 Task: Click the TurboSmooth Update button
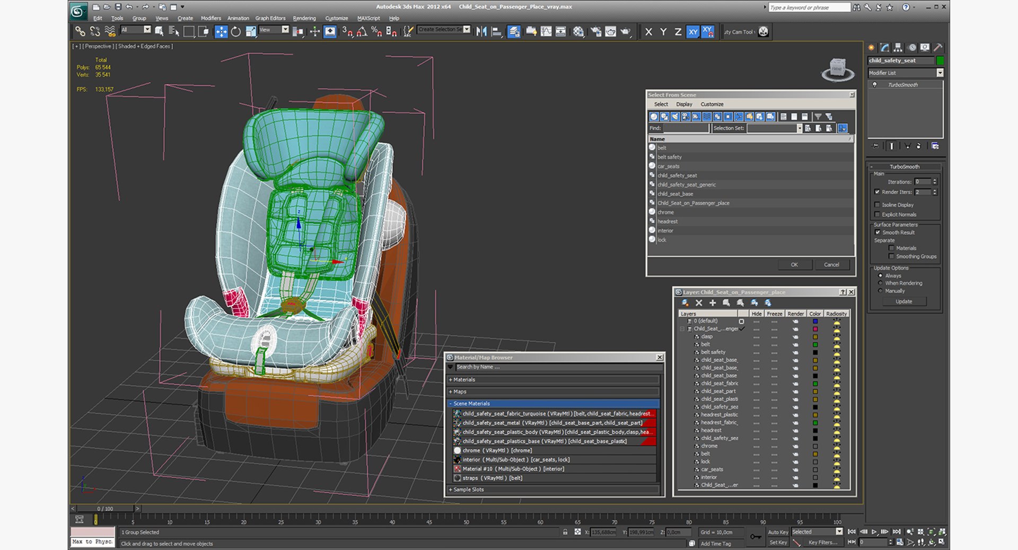(x=904, y=301)
